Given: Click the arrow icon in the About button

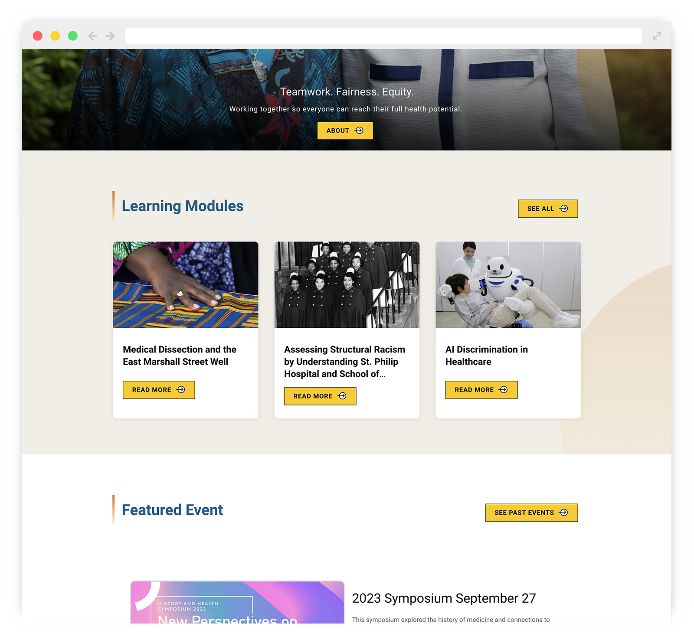Looking at the screenshot, I should (x=359, y=131).
